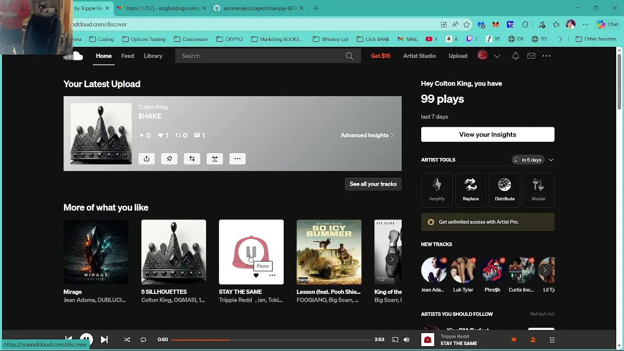
Task: Open Artist Studio
Action: pyautogui.click(x=419, y=56)
